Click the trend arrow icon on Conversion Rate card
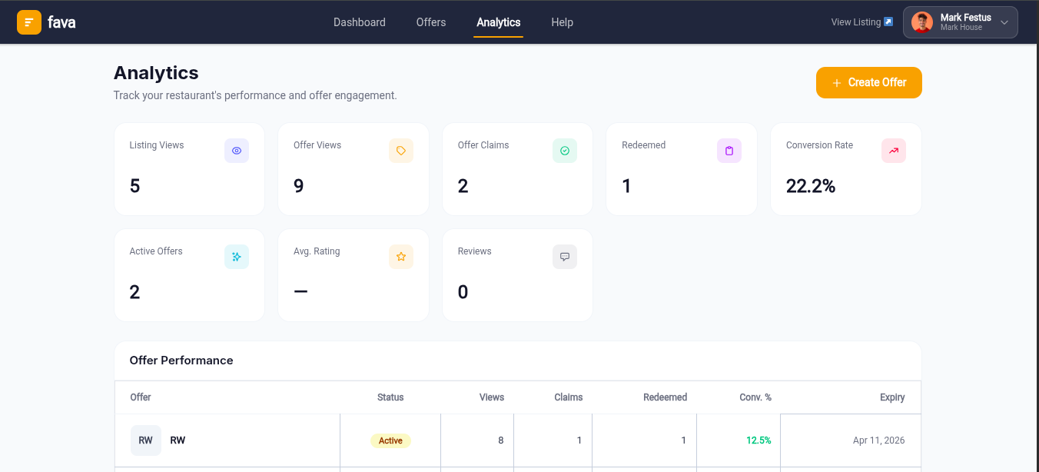The height and width of the screenshot is (472, 1039). [x=894, y=151]
